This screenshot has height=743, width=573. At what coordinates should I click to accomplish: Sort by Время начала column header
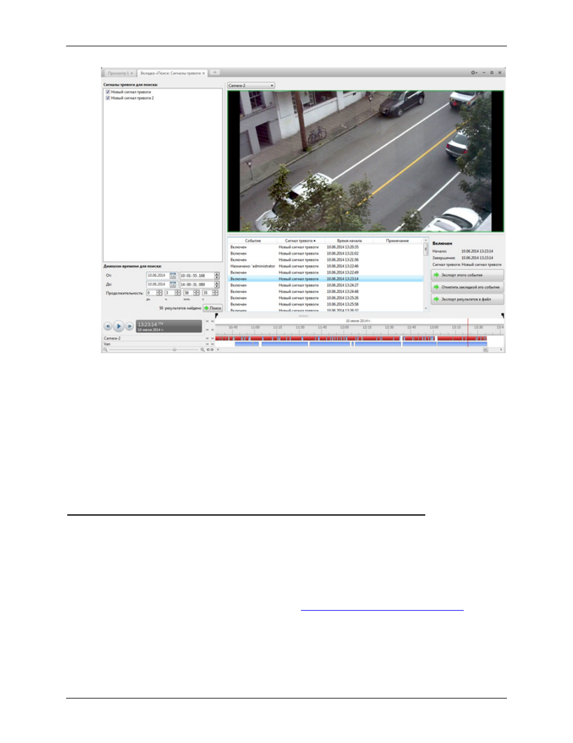[x=349, y=241]
